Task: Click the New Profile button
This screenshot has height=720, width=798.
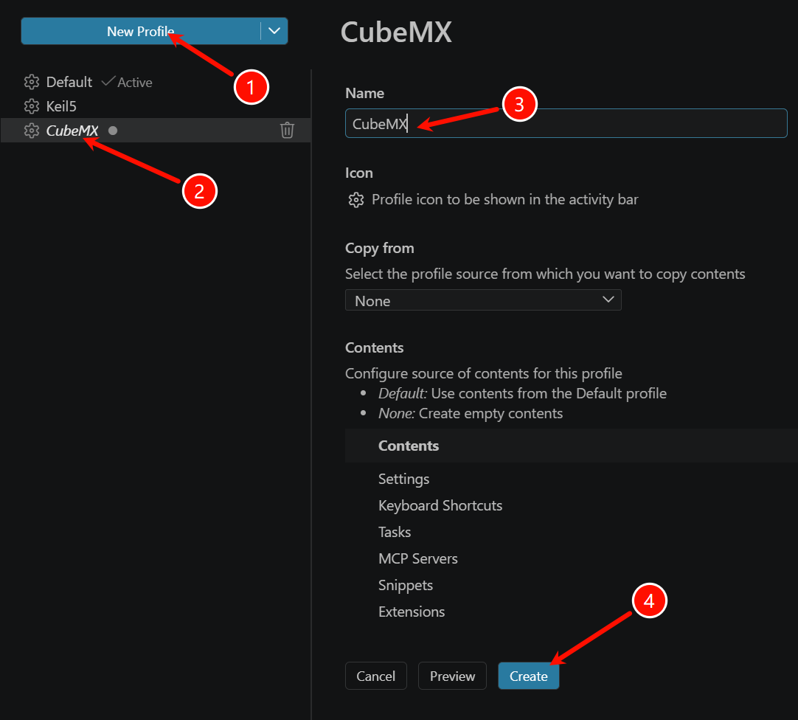Action: click(x=140, y=31)
